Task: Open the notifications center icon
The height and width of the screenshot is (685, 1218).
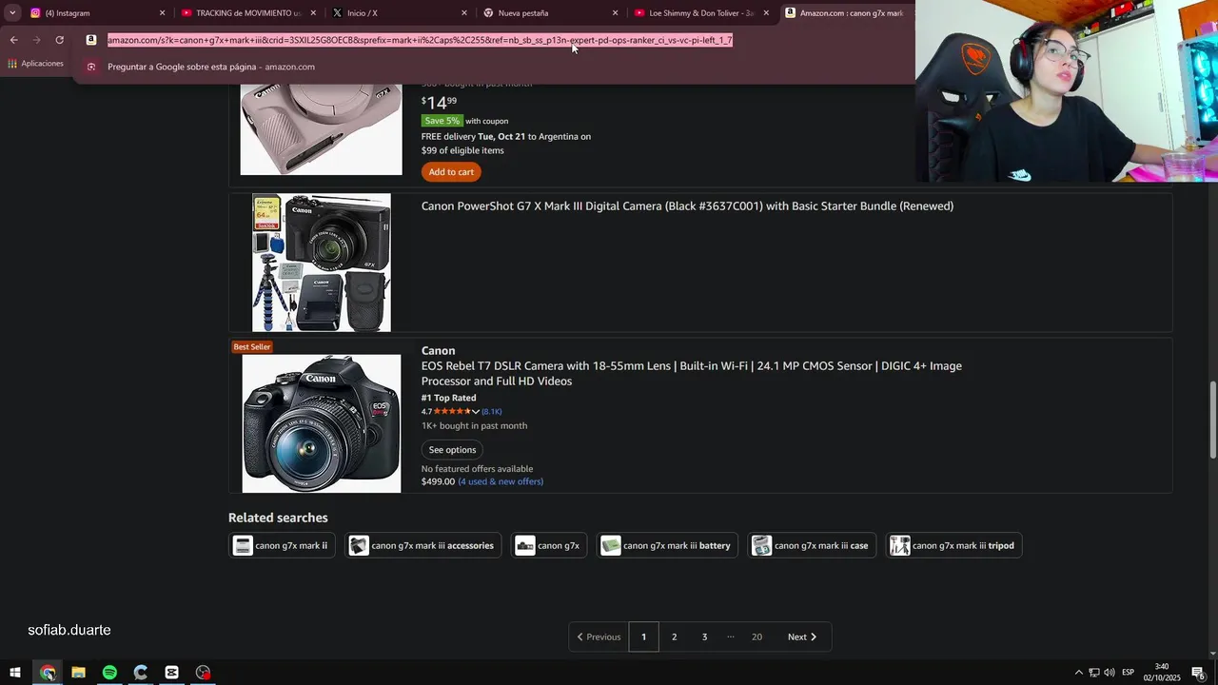Action: [1199, 673]
